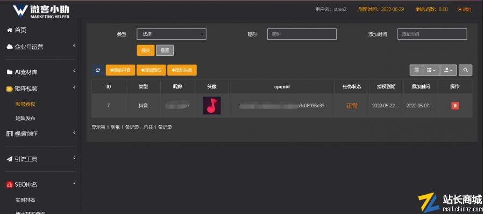
Task: Click the openid column header
Action: tap(282, 87)
